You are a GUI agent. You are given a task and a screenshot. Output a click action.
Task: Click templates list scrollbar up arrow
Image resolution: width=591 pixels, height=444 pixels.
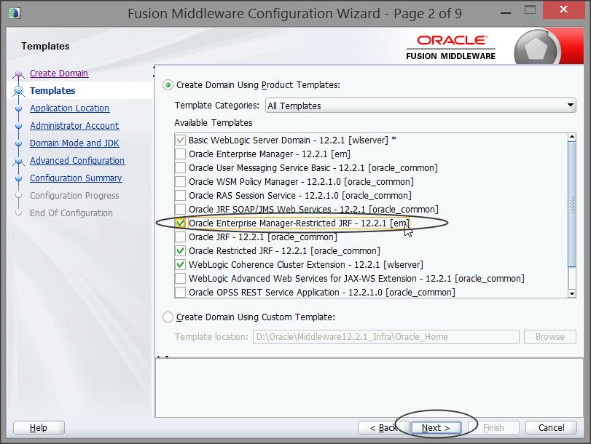click(572, 138)
